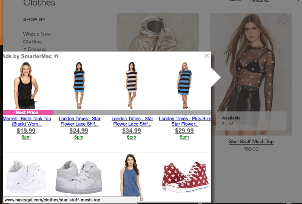Open the $24.99 London Times Star Flower Lace link
Screen dimensions: 302x204
[79, 121]
